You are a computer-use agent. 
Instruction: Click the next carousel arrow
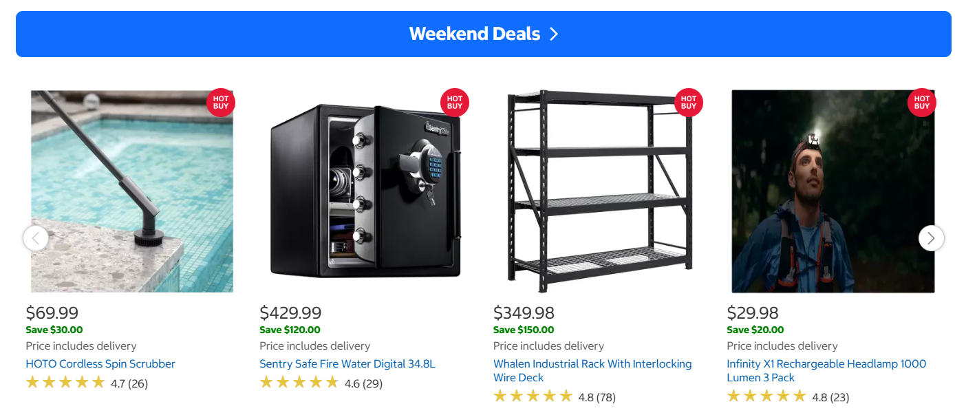click(931, 238)
